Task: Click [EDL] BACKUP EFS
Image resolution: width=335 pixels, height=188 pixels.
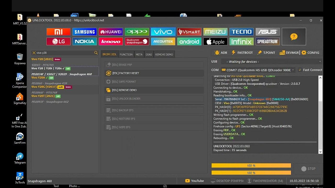Action: [154, 110]
